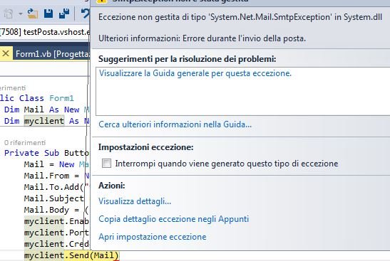Click the 0 riferimenti CodeLens label
This screenshot has width=390, height=261.
pyautogui.click(x=25, y=143)
